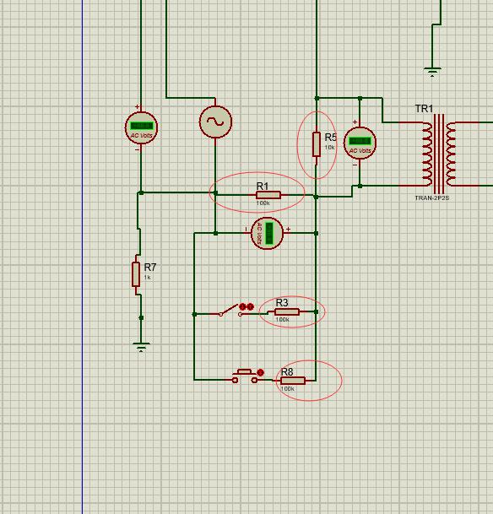Click the wire junction right of R1

coord(316,197)
